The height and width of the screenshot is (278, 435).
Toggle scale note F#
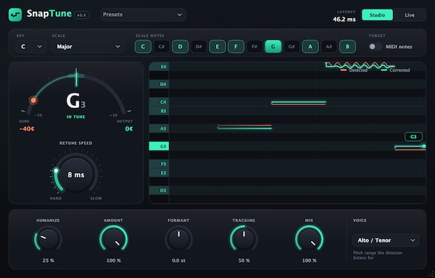point(254,46)
